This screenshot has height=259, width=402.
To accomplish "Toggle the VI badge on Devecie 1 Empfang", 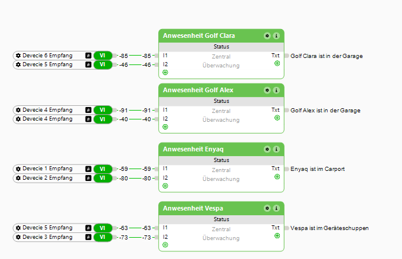I will tap(102, 169).
